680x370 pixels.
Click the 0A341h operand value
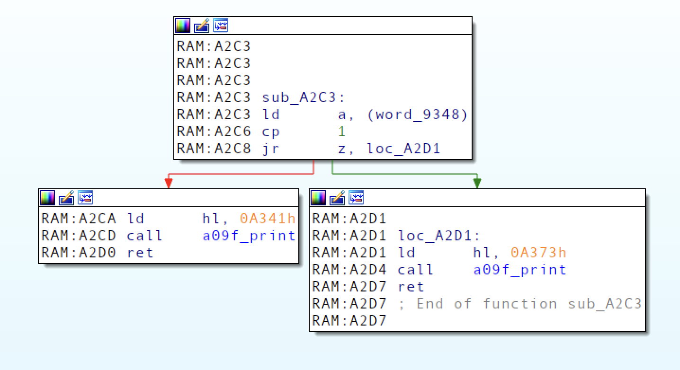coord(268,219)
